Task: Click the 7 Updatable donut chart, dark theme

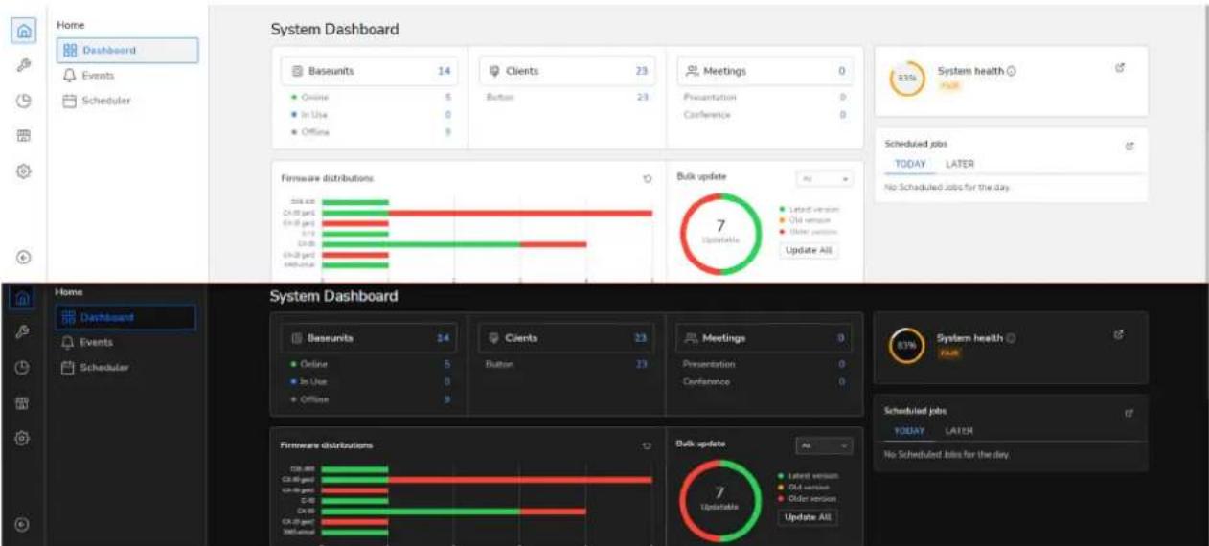Action: 720,500
